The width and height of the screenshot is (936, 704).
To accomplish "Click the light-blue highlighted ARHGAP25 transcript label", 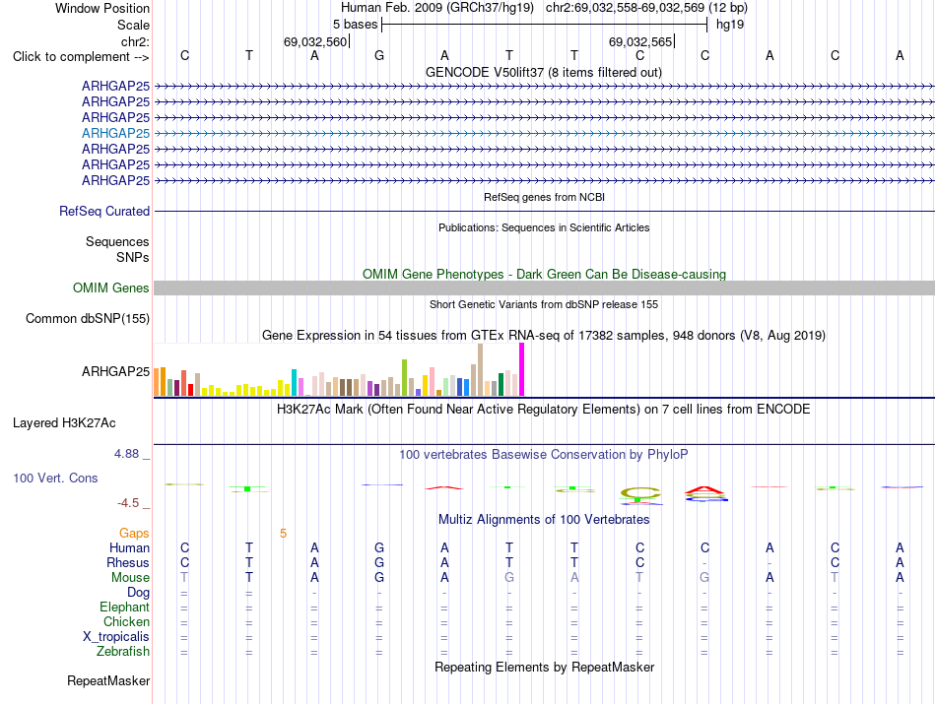I will pyautogui.click(x=115, y=133).
